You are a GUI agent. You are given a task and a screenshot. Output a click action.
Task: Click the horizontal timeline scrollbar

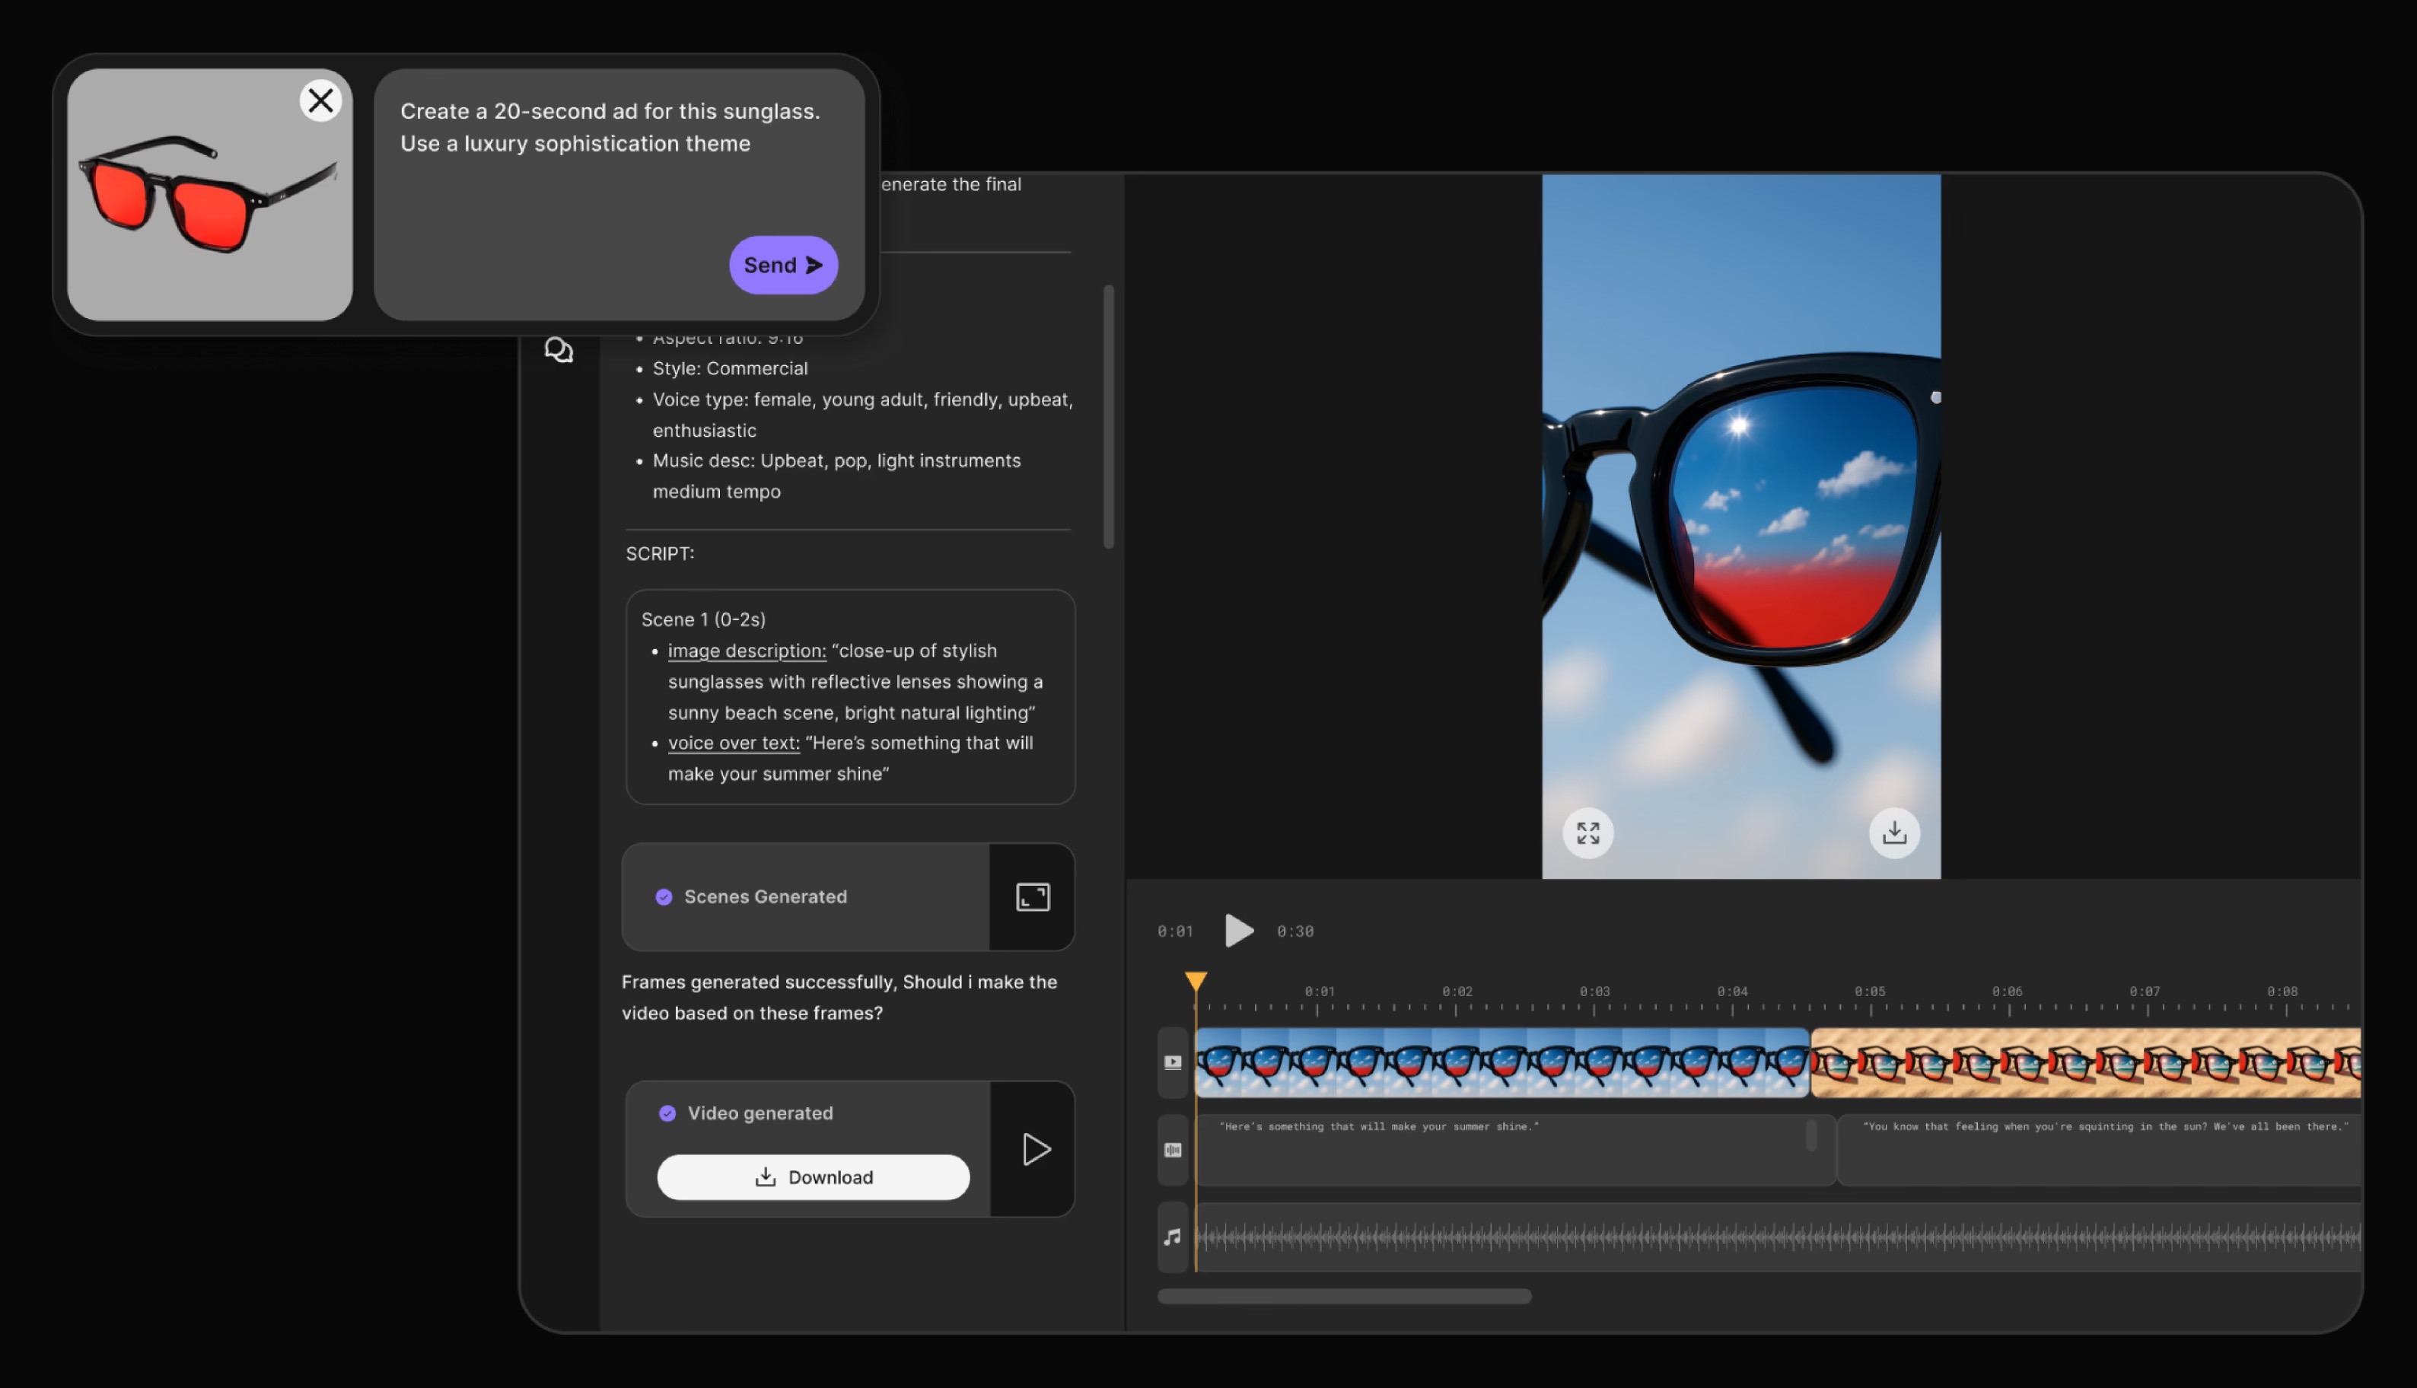1344,1297
